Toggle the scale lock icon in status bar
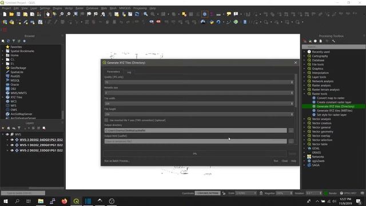 [x=261, y=193]
